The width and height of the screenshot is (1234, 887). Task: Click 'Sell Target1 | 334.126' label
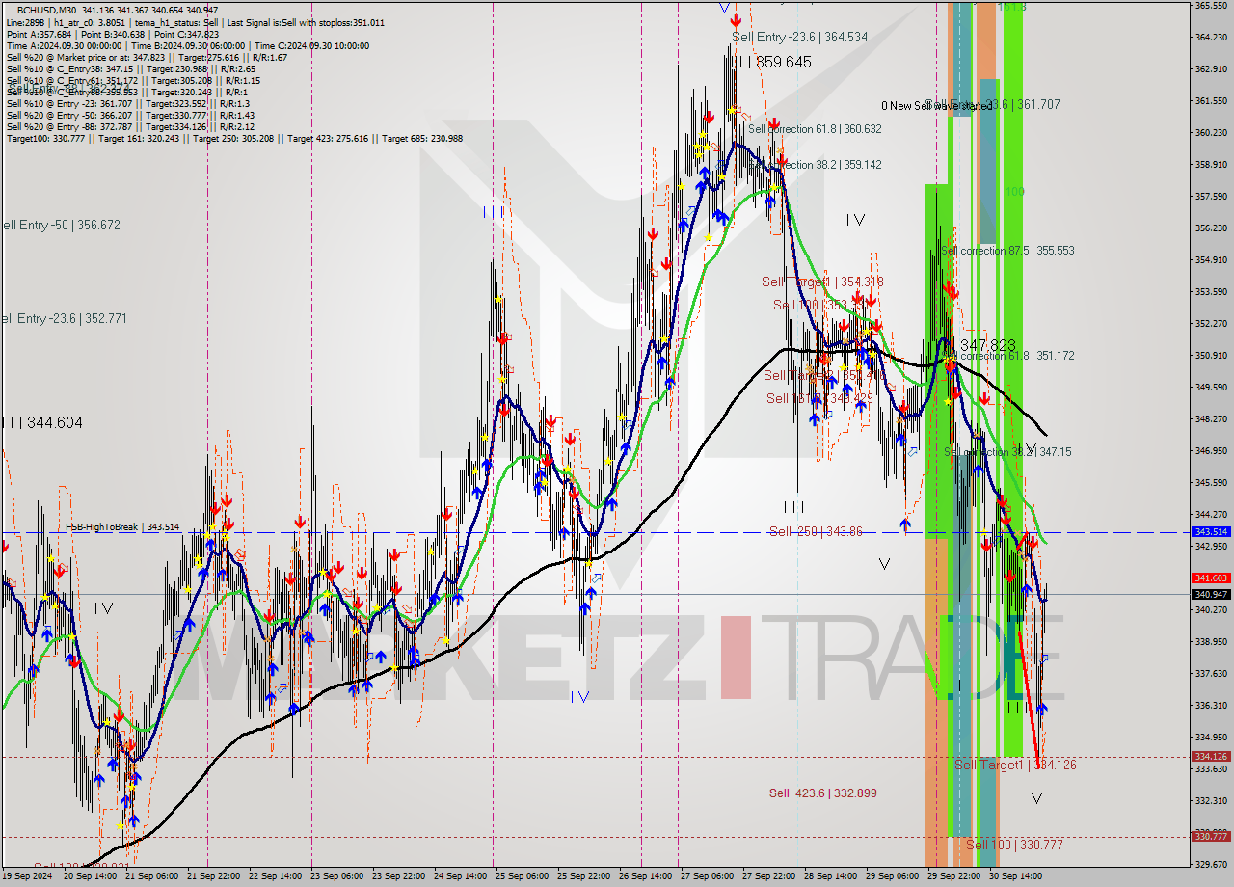coord(1015,765)
